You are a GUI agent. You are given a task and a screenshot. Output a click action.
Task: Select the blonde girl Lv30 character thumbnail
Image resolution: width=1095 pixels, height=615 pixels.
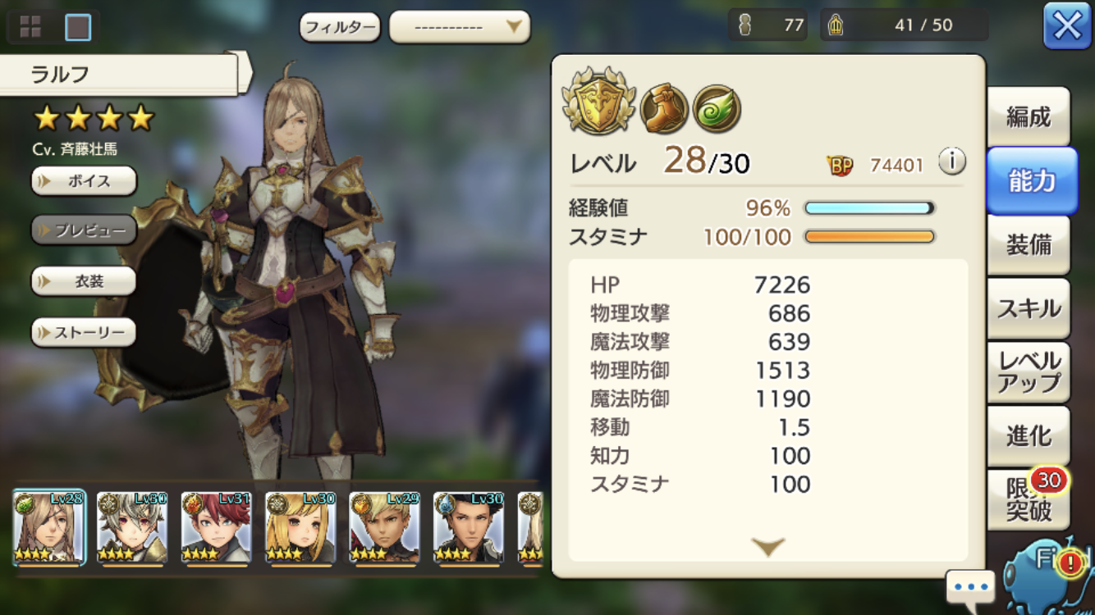pyautogui.click(x=300, y=528)
